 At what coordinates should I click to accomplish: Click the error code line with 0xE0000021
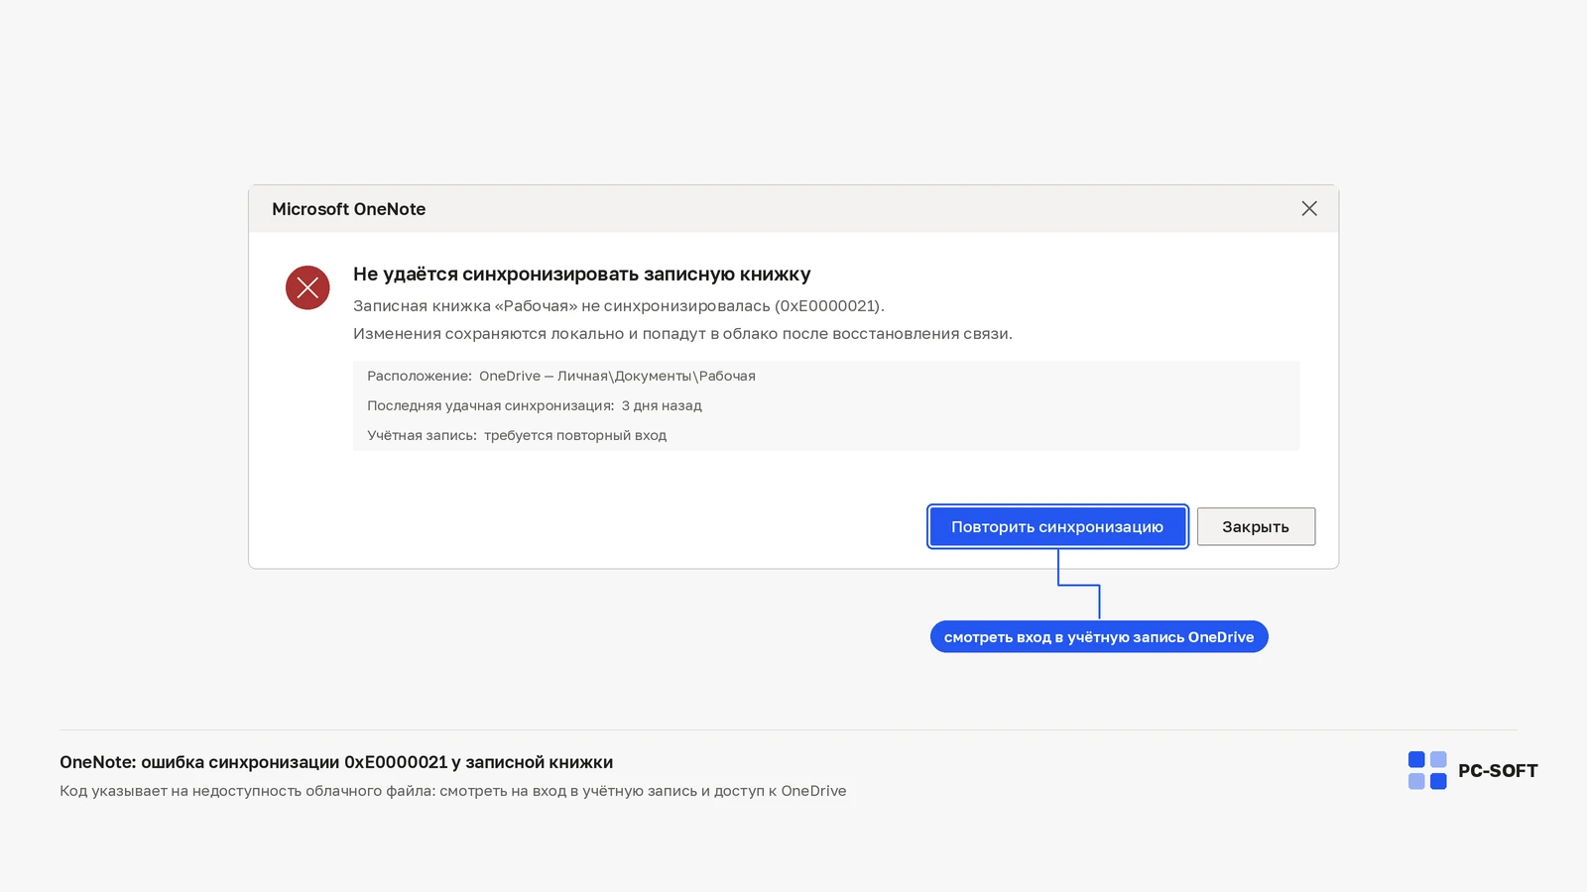tap(619, 306)
